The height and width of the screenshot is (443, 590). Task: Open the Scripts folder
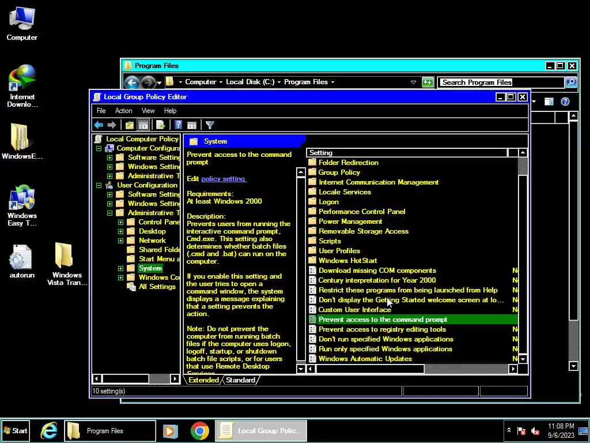[x=330, y=241]
